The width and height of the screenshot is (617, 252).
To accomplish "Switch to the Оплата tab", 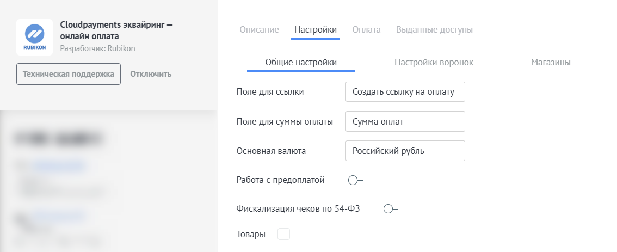I will pyautogui.click(x=366, y=29).
